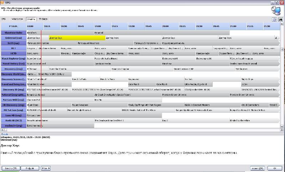The image size is (285, 172).
Task: Click the export EPG button
Action: [x=258, y=168]
